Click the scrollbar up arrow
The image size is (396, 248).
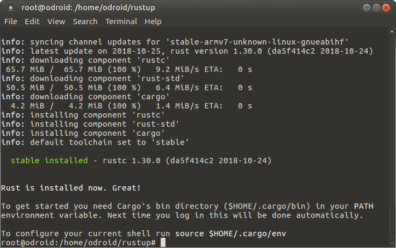click(392, 32)
